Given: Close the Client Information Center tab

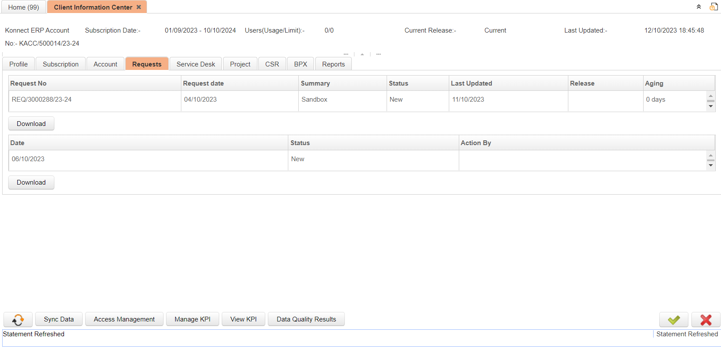Looking at the screenshot, I should click(139, 7).
